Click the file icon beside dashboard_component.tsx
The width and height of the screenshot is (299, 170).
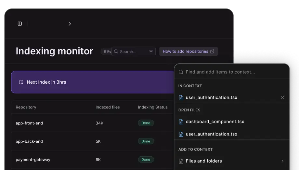[x=181, y=122]
